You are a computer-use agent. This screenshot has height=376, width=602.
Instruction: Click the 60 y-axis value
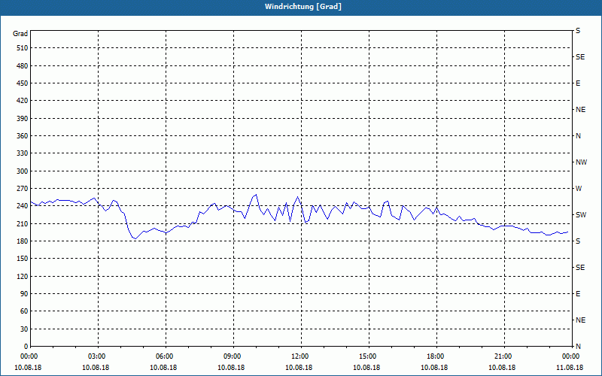click(24, 311)
